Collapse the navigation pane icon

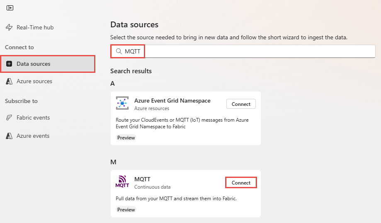pyautogui.click(x=10, y=8)
